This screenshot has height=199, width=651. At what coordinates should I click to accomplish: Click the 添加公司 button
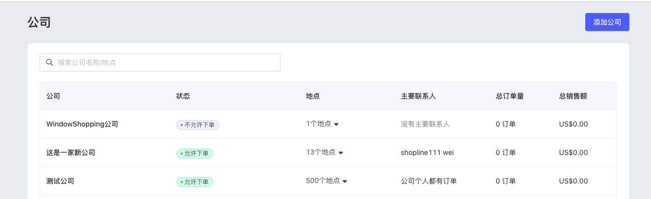pyautogui.click(x=607, y=22)
